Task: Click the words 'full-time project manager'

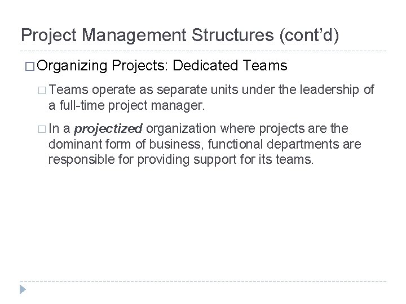Action: 132,105
